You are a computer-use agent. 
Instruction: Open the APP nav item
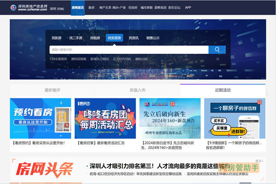(x=188, y=7)
